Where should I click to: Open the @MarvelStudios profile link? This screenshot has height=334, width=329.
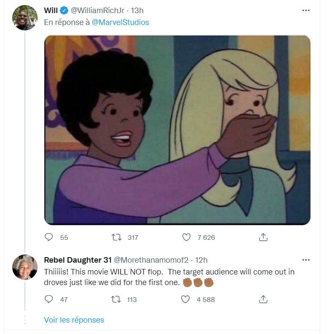[x=120, y=22]
